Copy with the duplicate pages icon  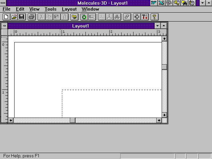coord(49,17)
